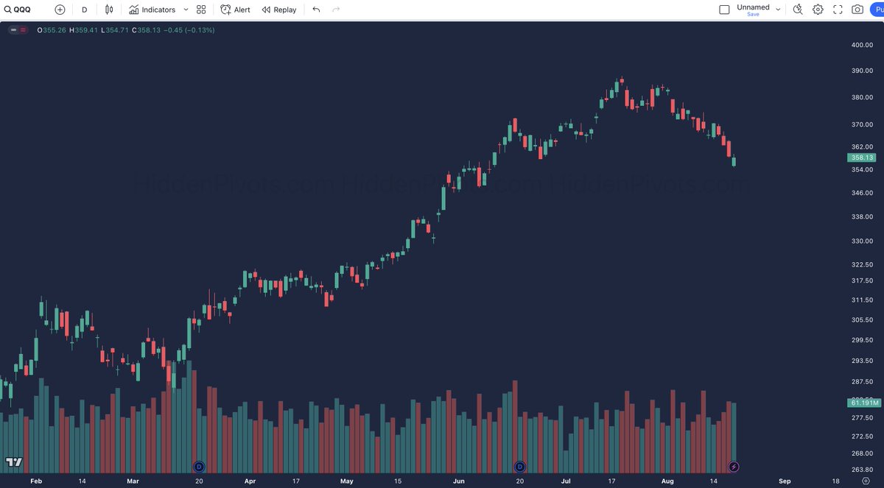Click the Sep label on the time axis
This screenshot has width=884, height=488.
pos(785,481)
